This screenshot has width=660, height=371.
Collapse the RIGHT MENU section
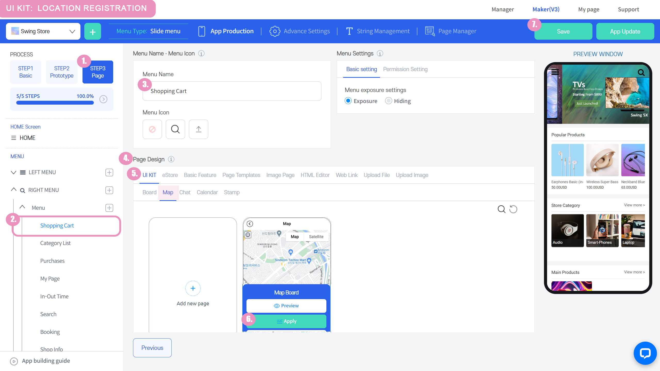14,190
